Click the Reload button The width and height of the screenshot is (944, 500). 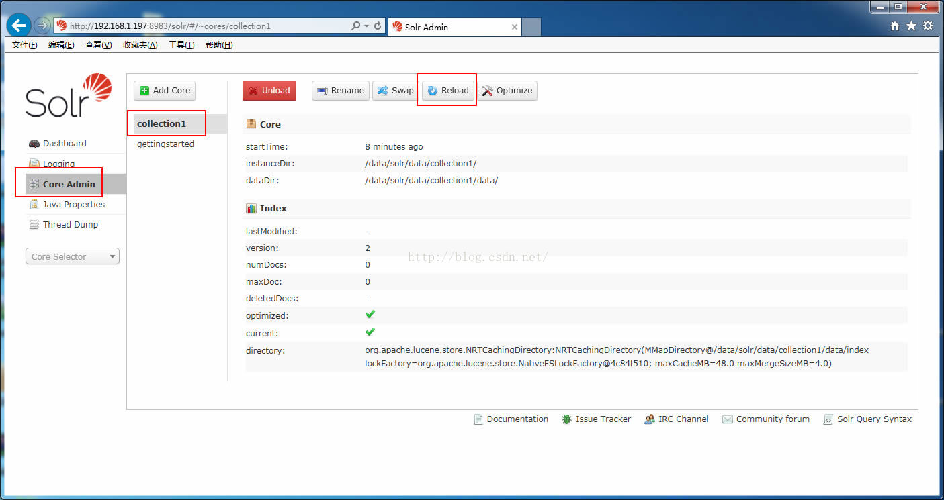[448, 91]
